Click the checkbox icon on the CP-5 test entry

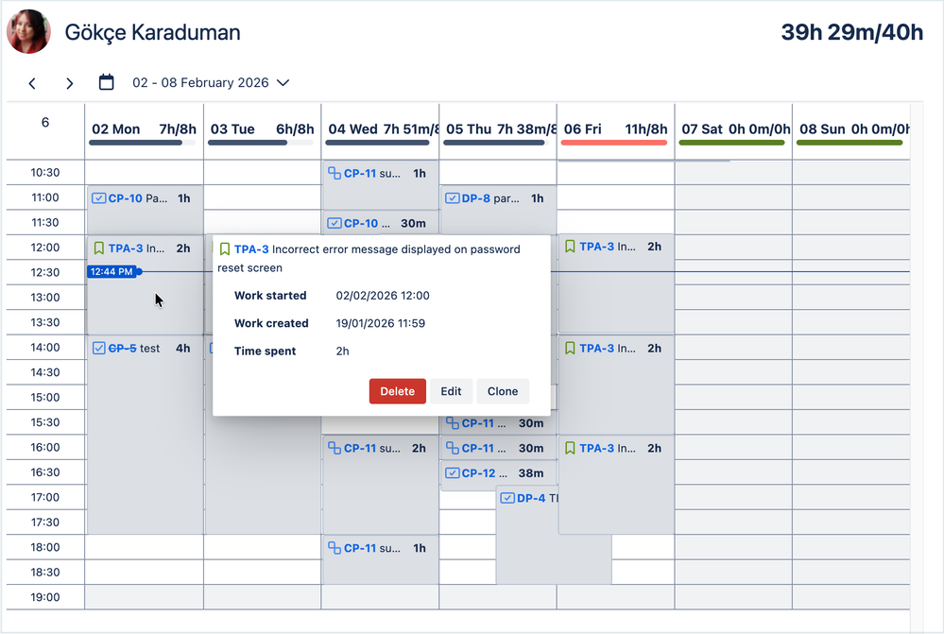pyautogui.click(x=98, y=348)
